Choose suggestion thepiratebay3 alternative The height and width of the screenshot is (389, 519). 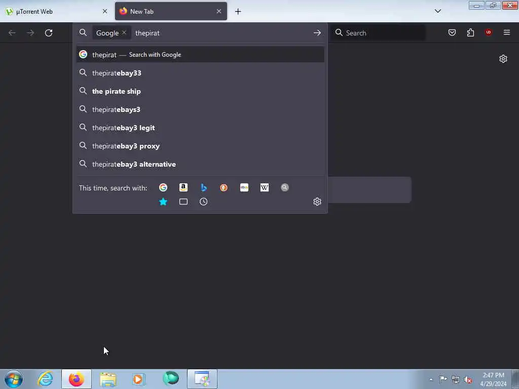(200, 164)
